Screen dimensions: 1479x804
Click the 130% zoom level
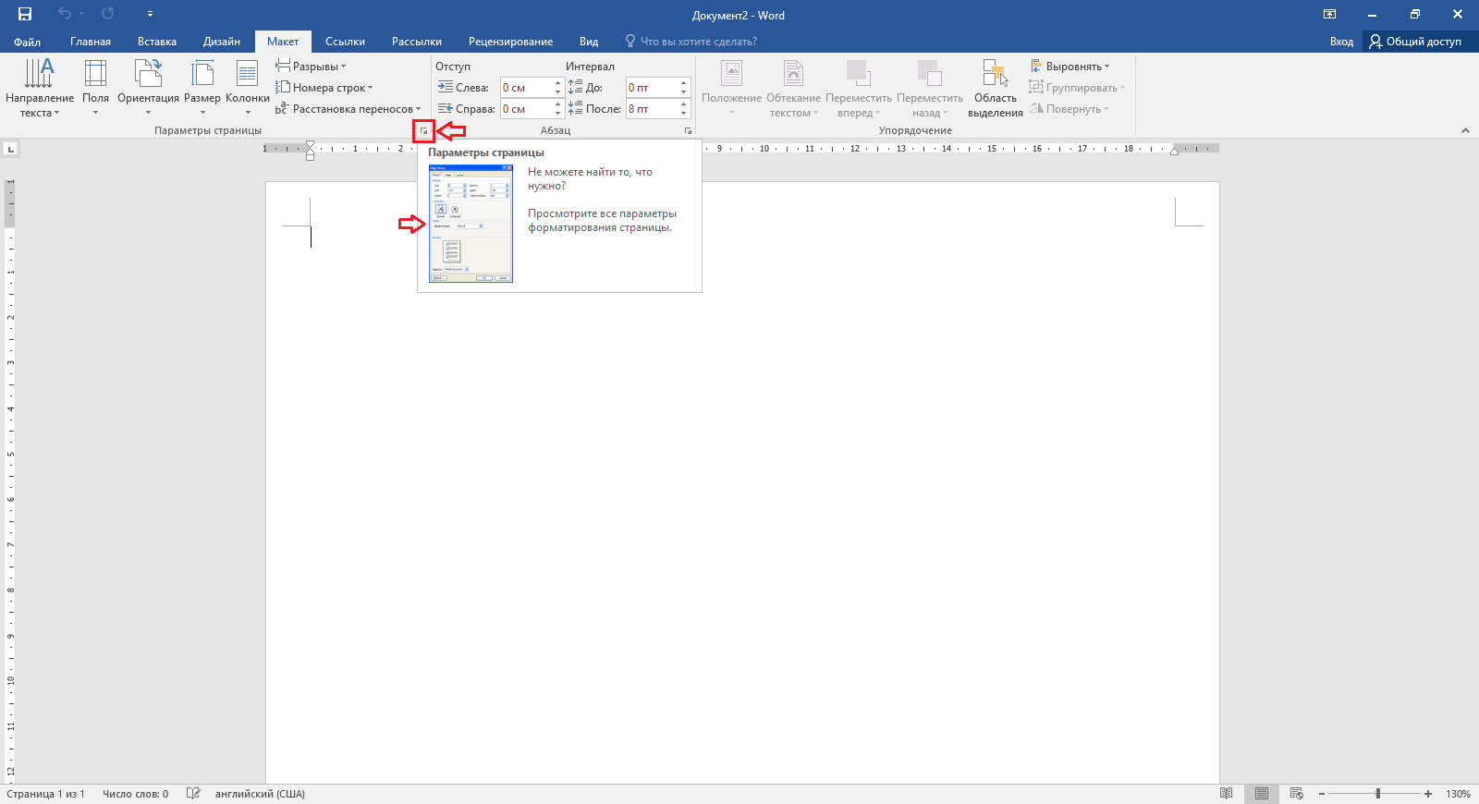[x=1458, y=794]
